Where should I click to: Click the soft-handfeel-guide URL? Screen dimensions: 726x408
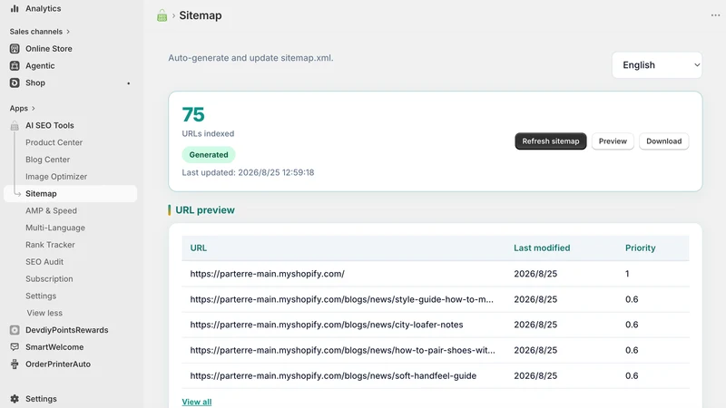333,375
